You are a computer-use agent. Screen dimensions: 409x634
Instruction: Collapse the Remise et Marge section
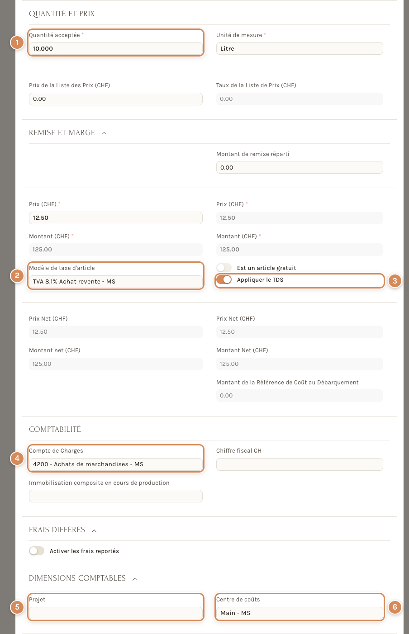104,133
